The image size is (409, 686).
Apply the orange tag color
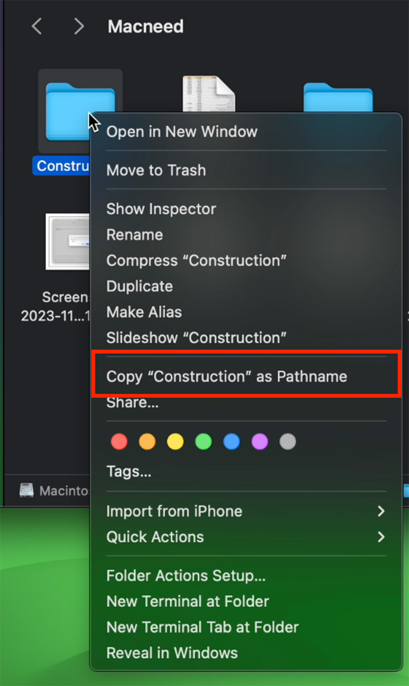click(x=147, y=442)
